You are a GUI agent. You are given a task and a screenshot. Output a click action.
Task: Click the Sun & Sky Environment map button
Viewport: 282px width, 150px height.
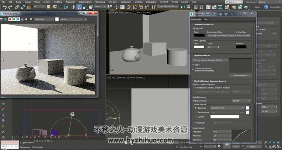[229, 36]
